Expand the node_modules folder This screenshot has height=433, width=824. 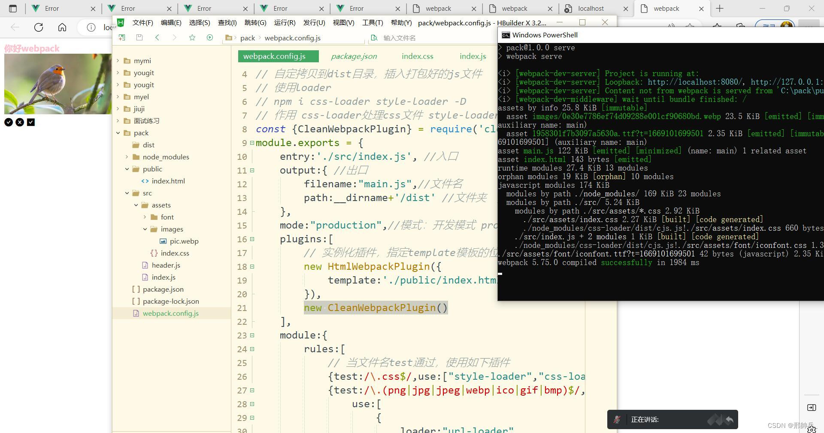127,157
